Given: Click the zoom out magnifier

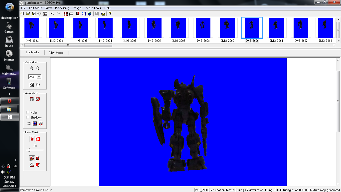Looking at the screenshot, I should click(x=38, y=68).
